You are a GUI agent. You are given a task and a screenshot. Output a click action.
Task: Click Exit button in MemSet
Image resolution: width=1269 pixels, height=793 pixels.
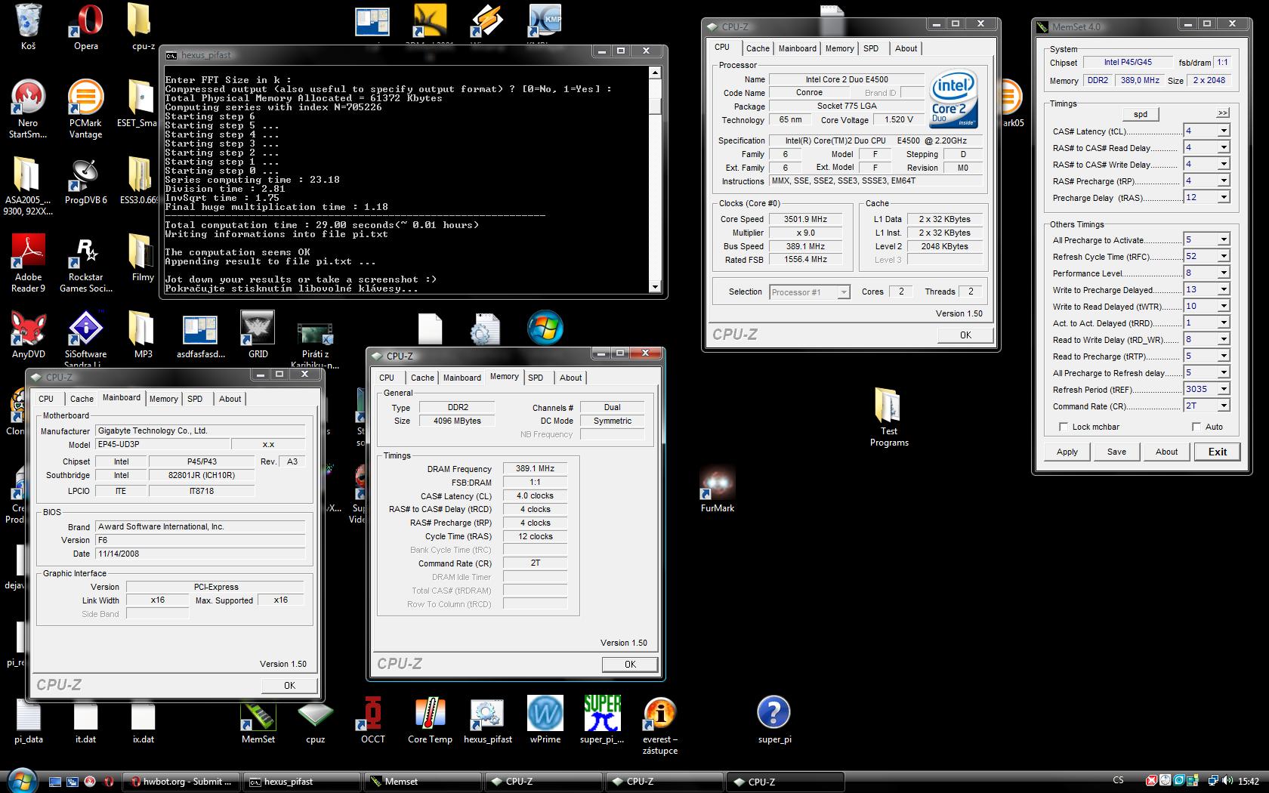[x=1218, y=452]
